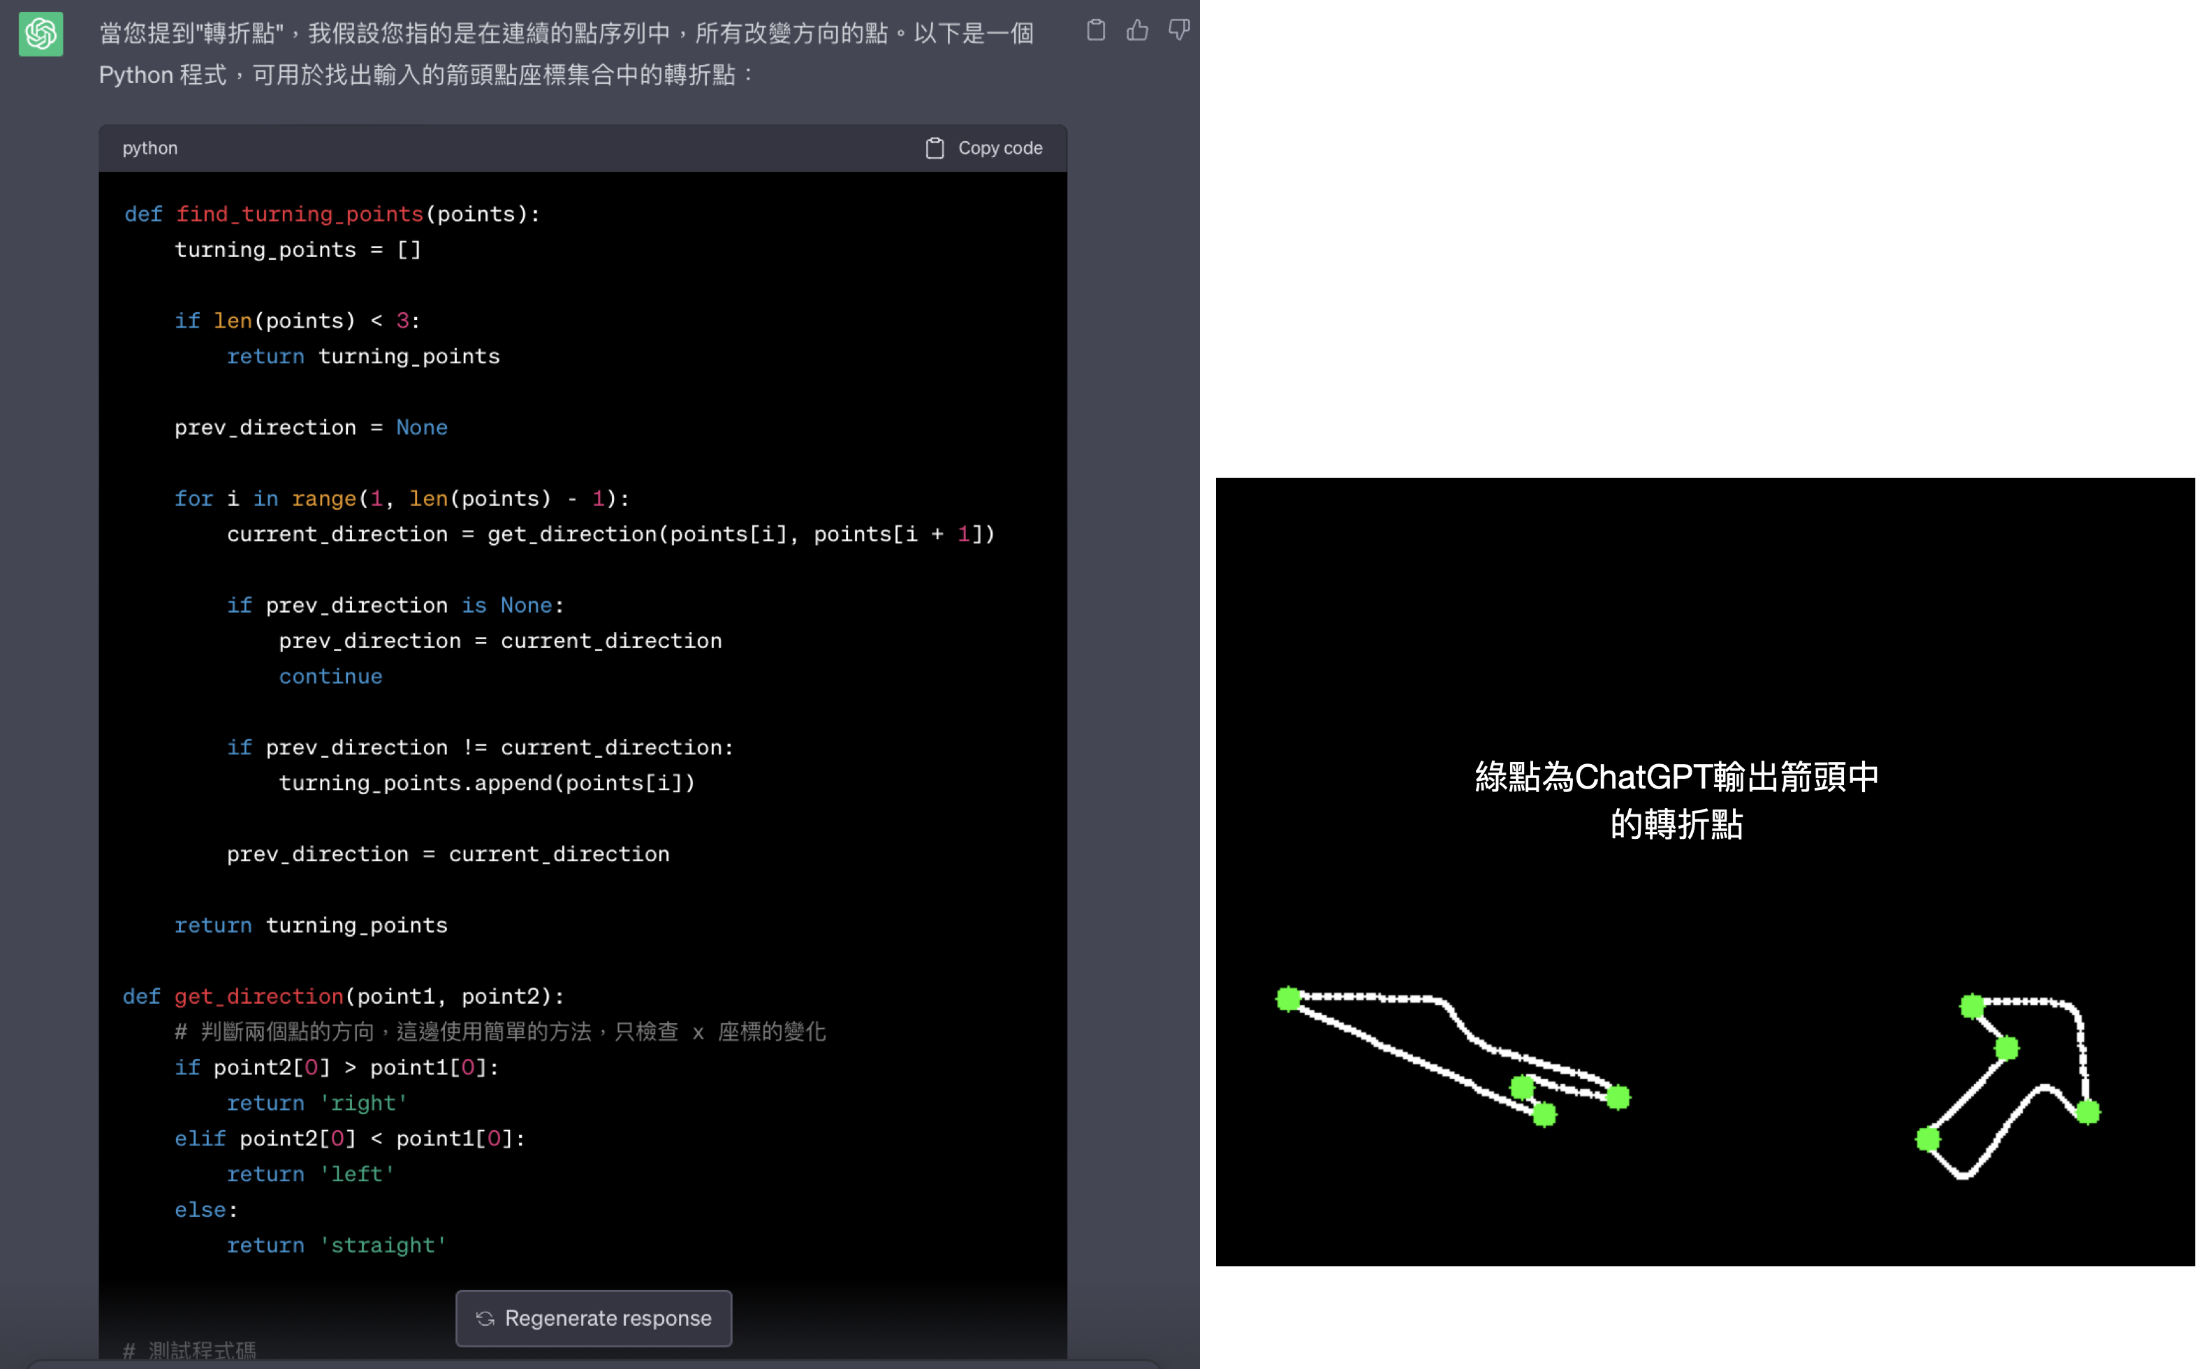Screen dimensions: 2196x1369
Task: Click the rightmost green dot of left arrow
Action: click(1618, 1097)
